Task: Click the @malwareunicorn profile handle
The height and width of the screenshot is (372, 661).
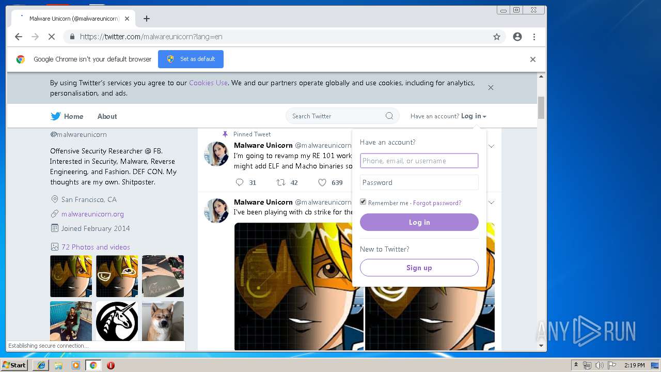Action: click(x=78, y=134)
